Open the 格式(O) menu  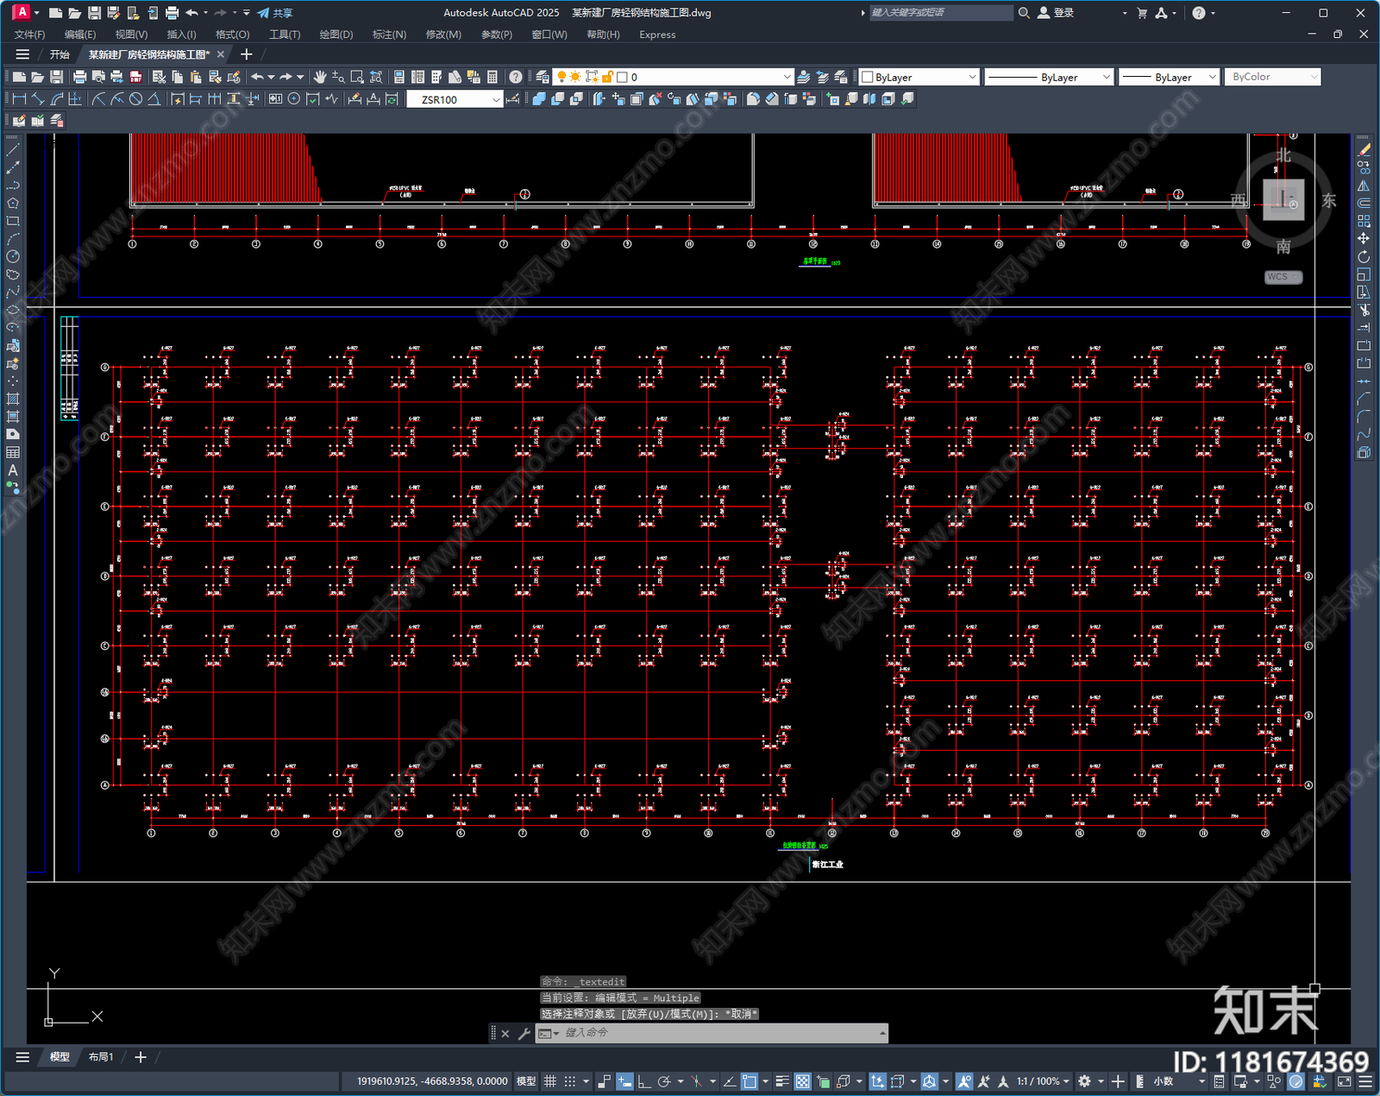click(x=232, y=35)
